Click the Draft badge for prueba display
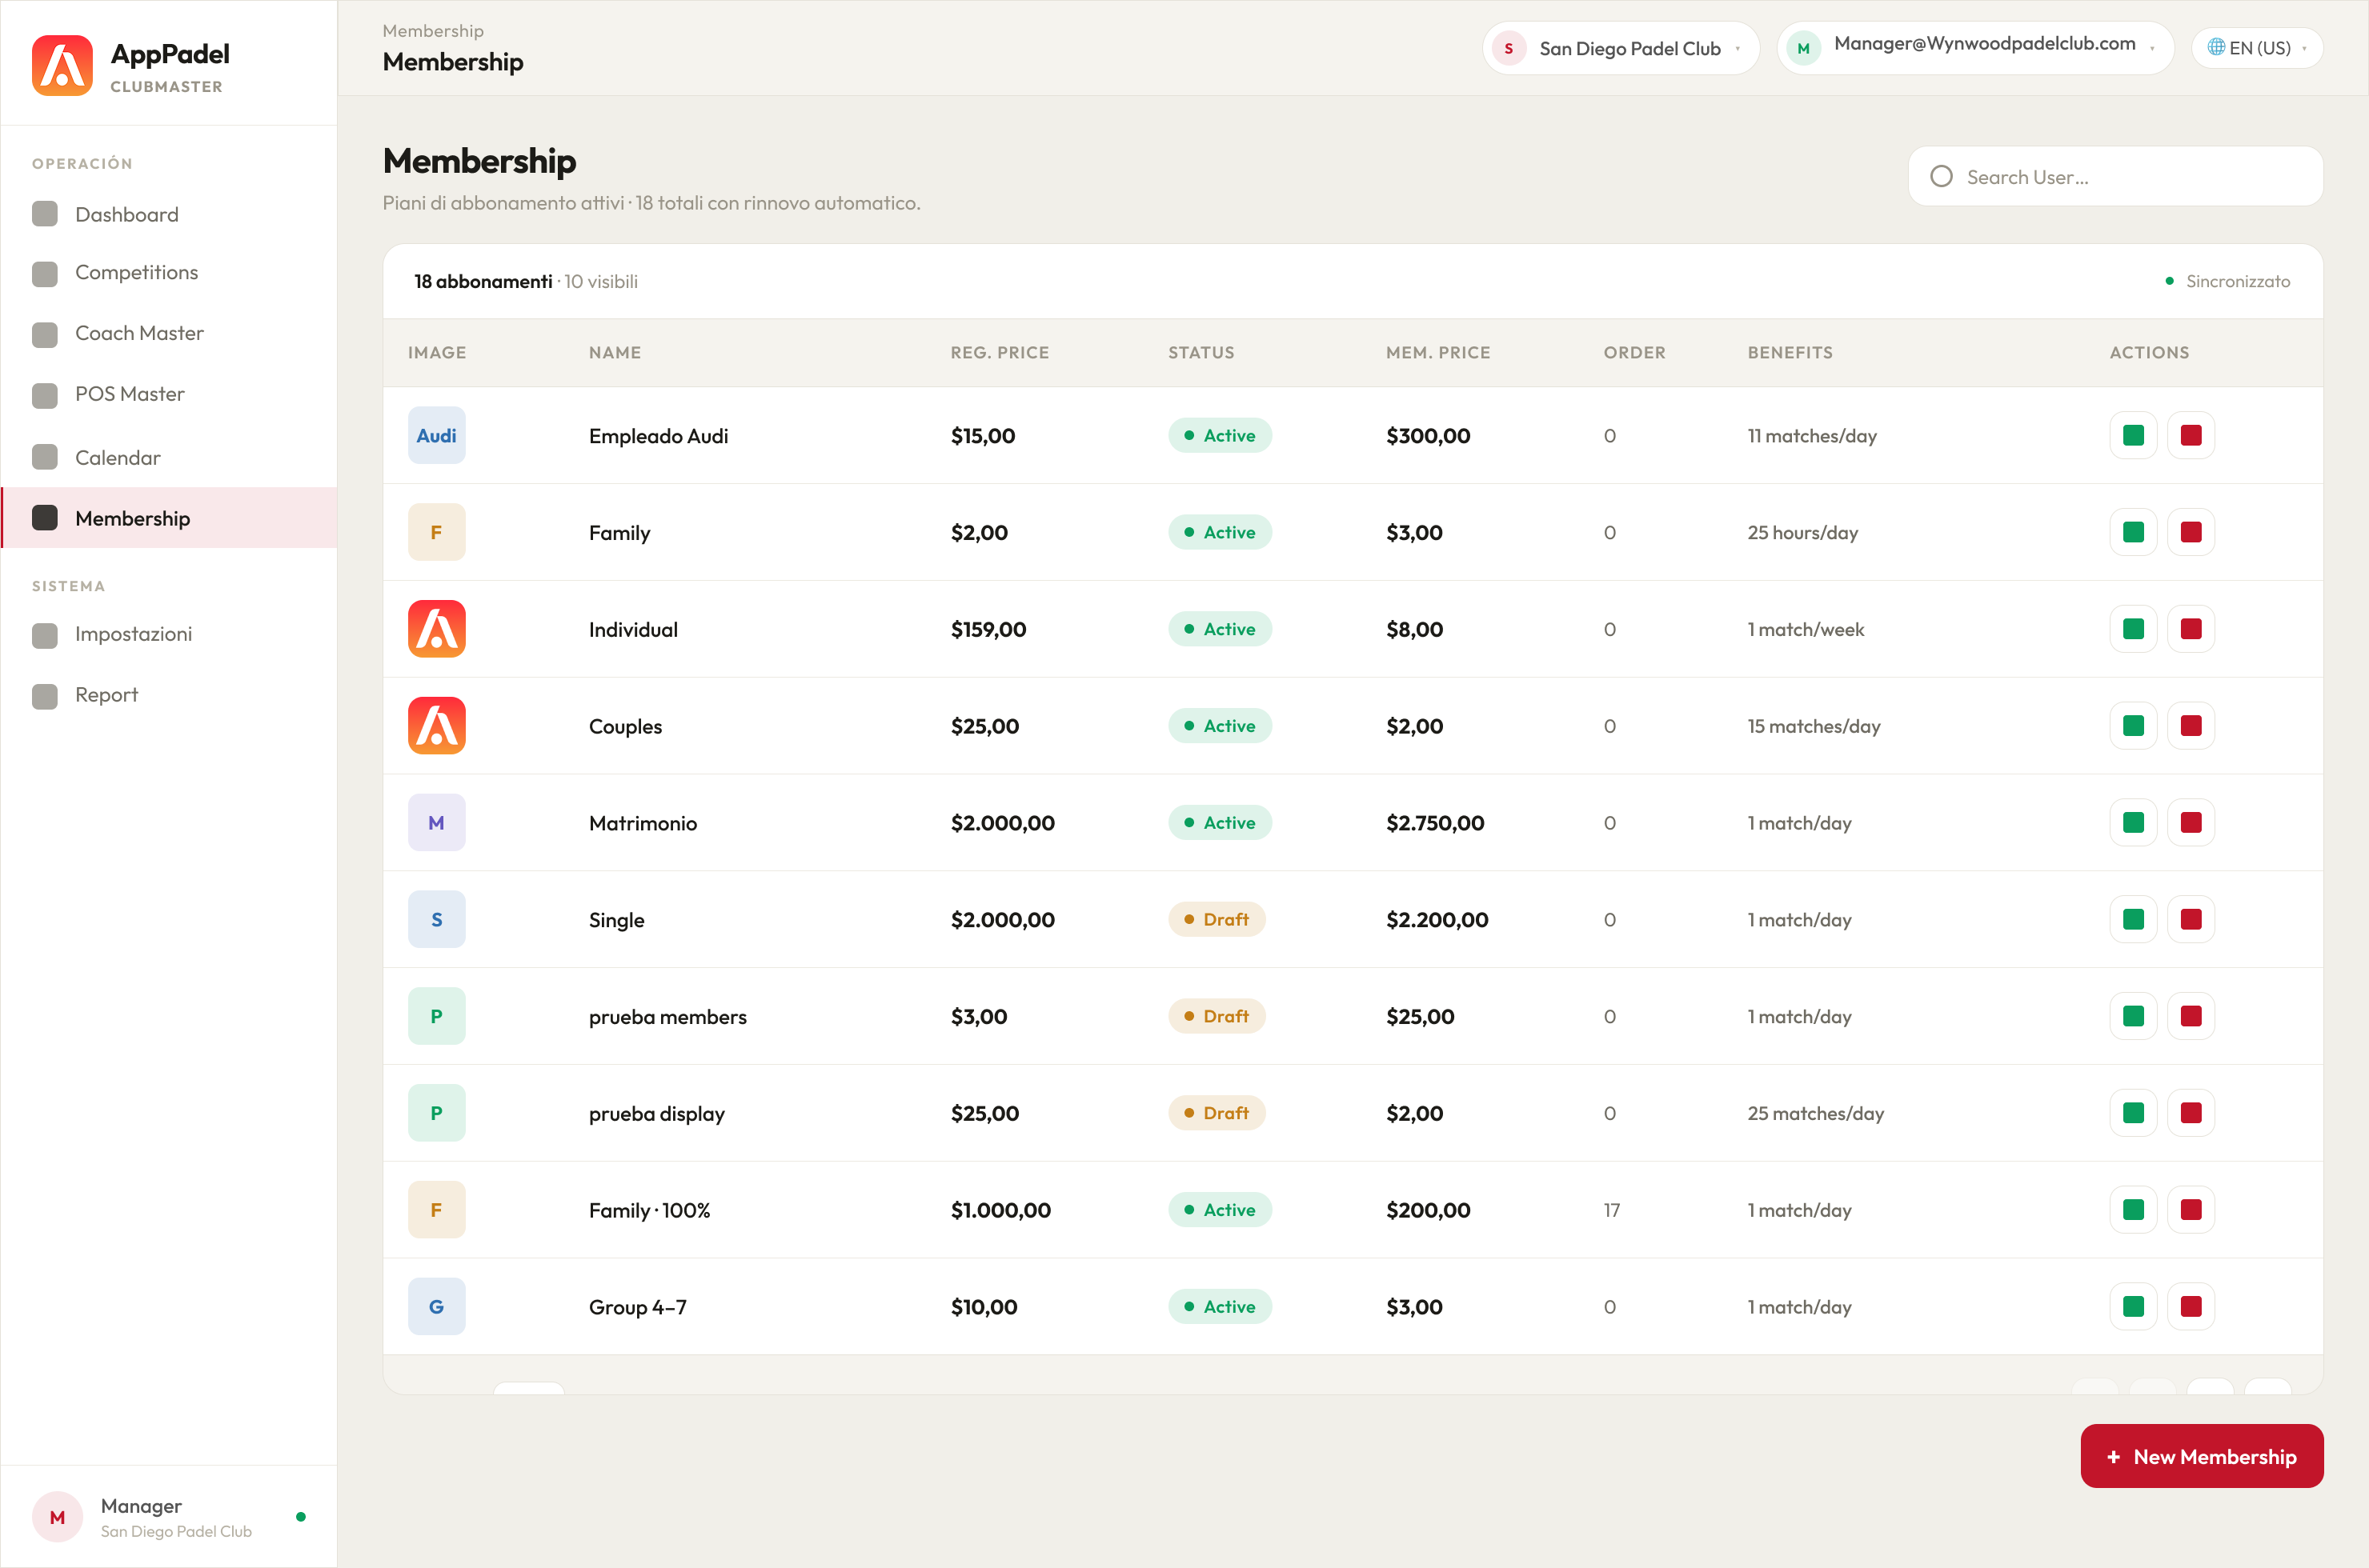This screenshot has height=1568, width=2369. 1217,1113
